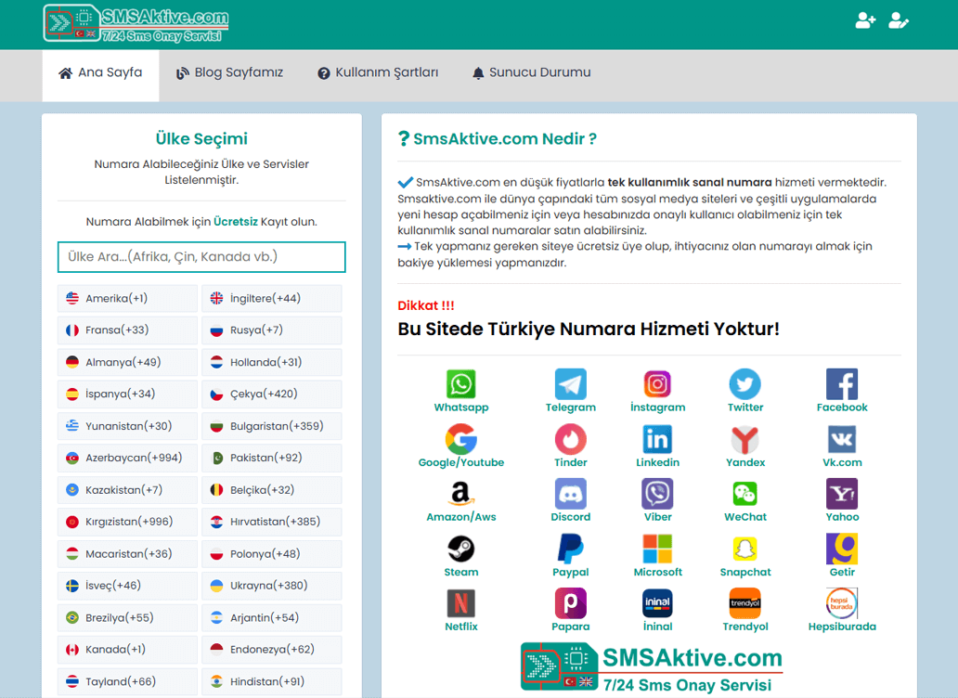This screenshot has height=698, width=958.
Task: Choose Bulgaristan(+359) country
Action: tap(271, 426)
